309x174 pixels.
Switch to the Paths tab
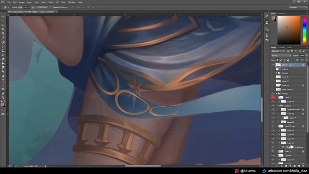pyautogui.click(x=289, y=47)
